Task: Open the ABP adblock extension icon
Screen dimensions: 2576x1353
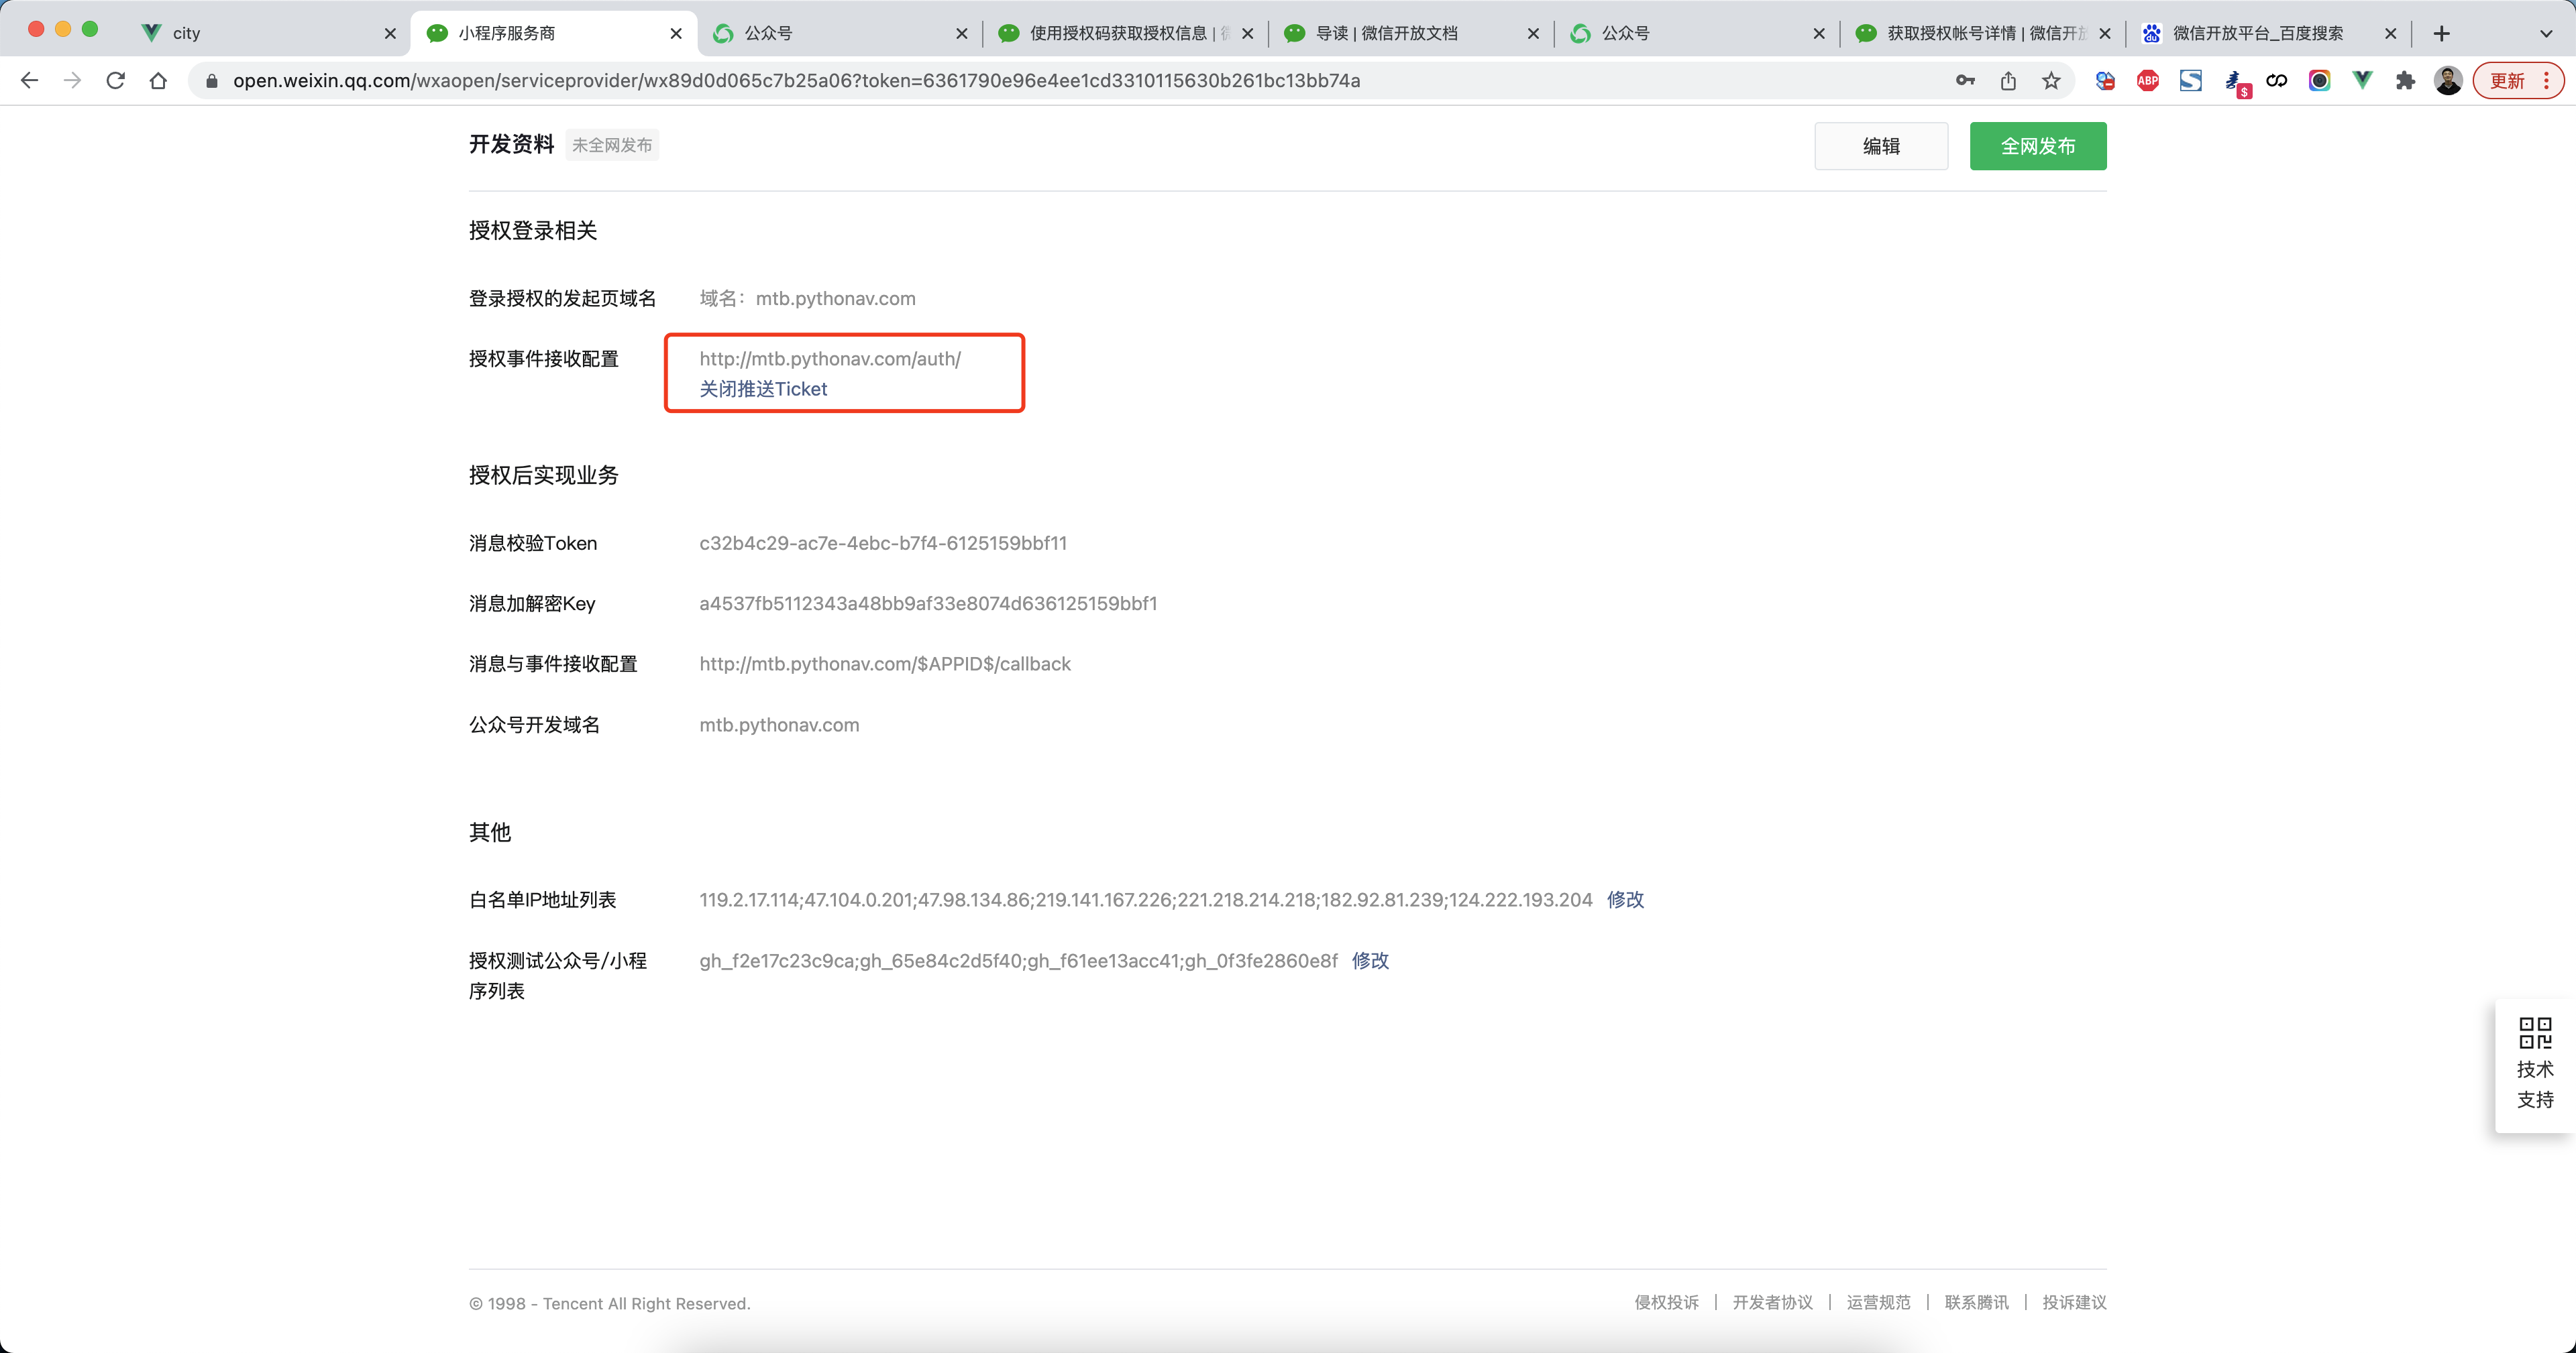Action: (2147, 81)
